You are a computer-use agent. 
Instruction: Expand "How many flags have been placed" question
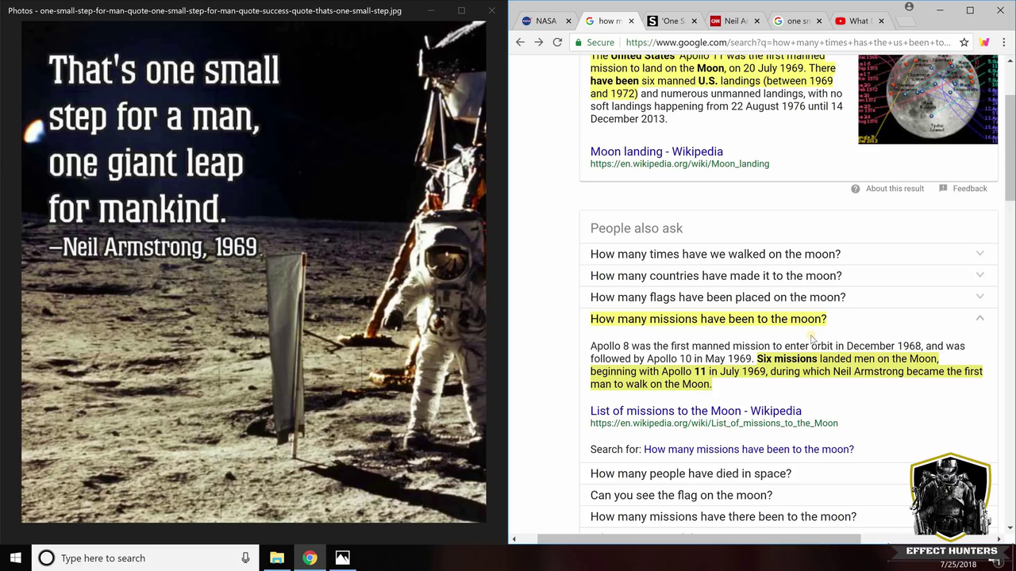718,297
